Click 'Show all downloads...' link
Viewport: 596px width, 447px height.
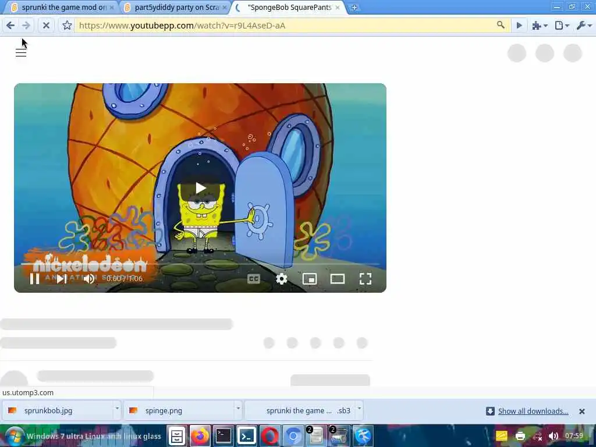533,411
